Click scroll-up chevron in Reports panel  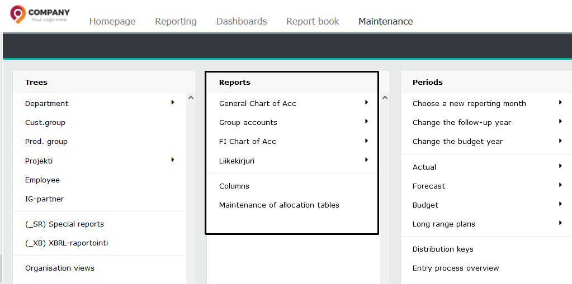385,98
